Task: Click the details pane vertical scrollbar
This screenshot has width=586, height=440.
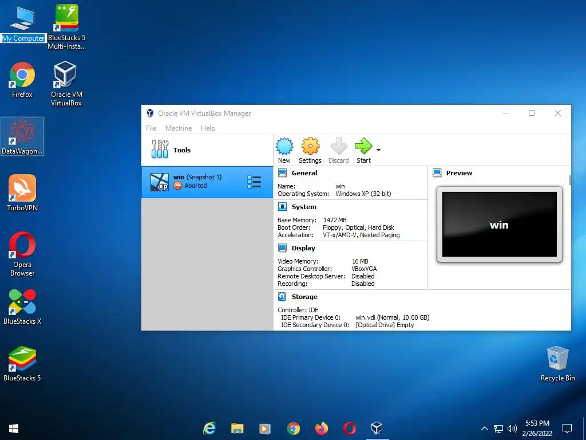Action: 570,180
